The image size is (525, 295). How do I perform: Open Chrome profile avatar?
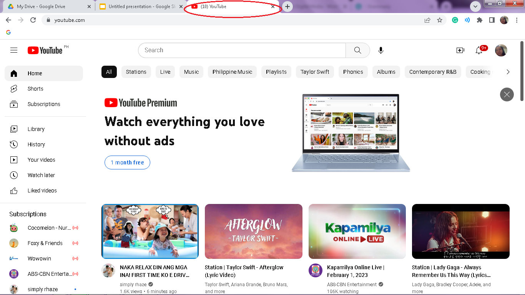click(504, 20)
